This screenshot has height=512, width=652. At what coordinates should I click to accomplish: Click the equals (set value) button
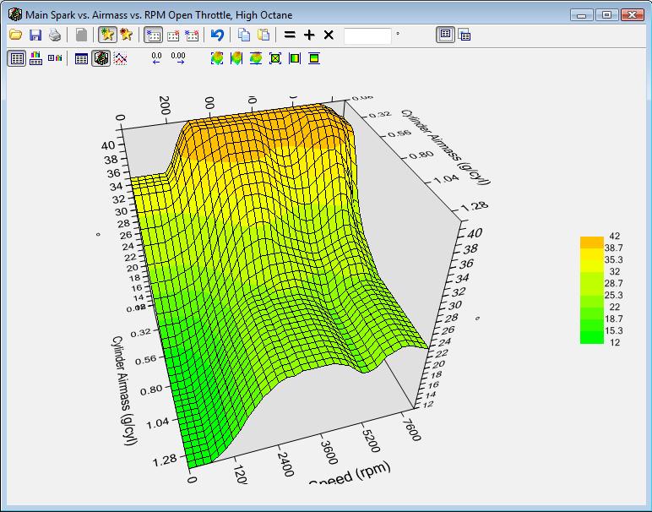[x=290, y=35]
